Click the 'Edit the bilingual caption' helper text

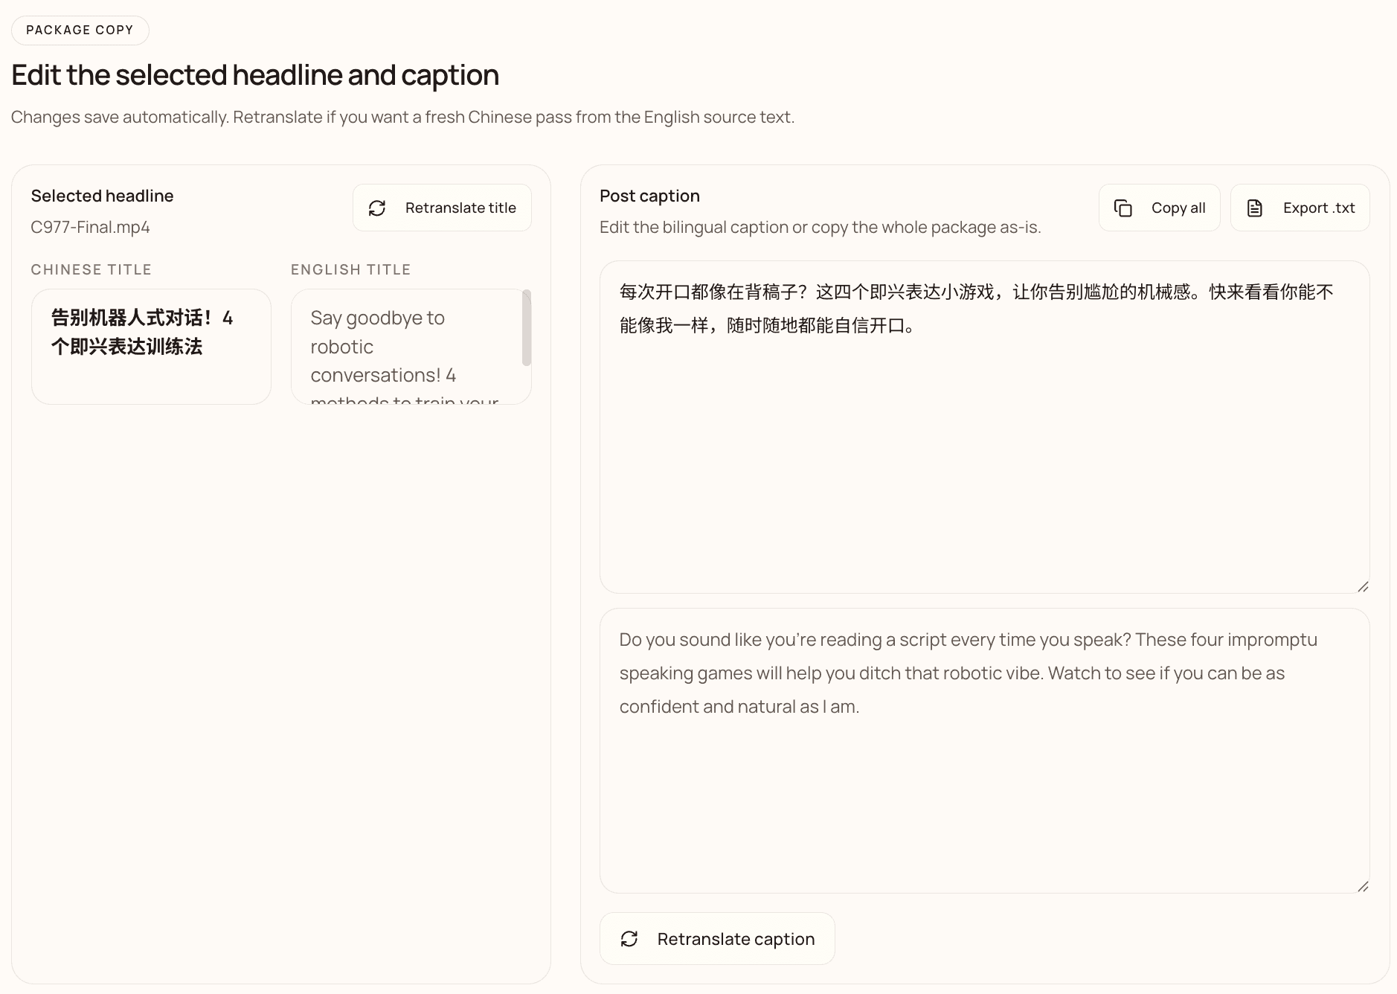point(820,228)
